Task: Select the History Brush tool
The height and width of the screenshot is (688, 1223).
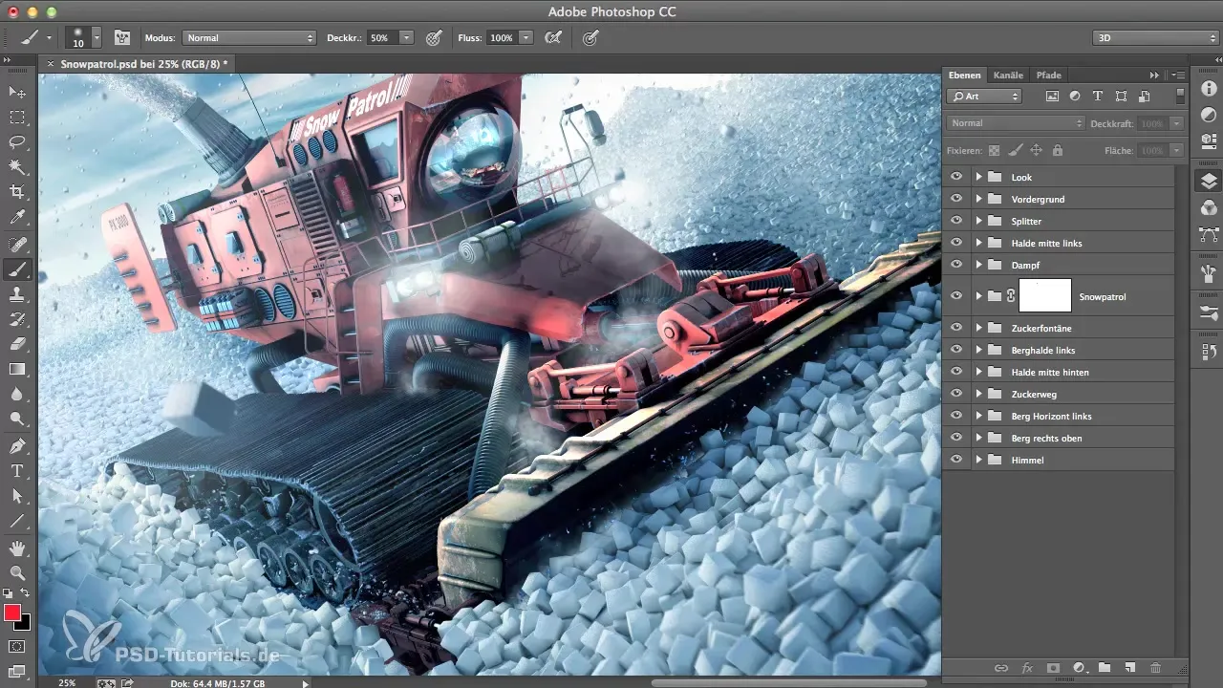Action: click(17, 319)
